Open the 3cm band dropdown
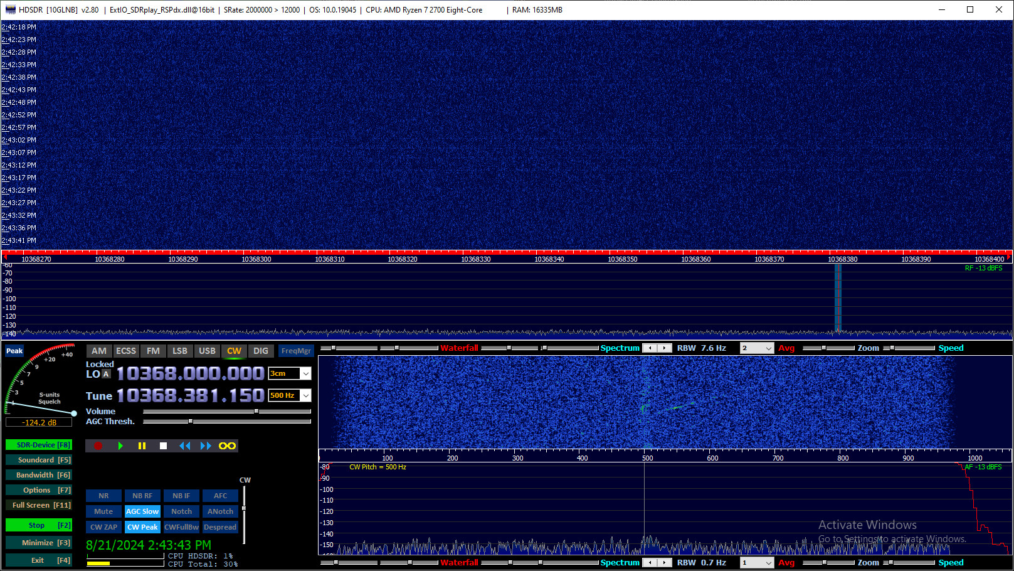The height and width of the screenshot is (571, 1014). point(305,374)
